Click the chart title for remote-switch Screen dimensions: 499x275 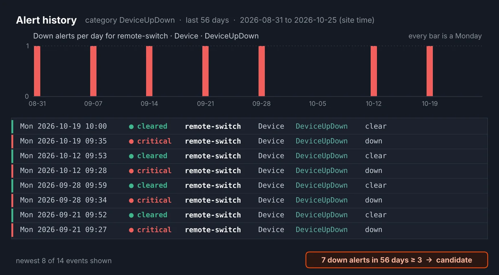pyautogui.click(x=146, y=36)
